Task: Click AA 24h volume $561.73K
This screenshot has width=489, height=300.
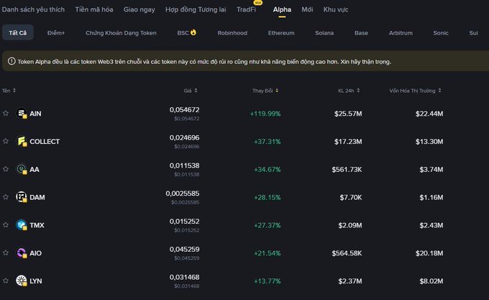Action: (x=347, y=170)
